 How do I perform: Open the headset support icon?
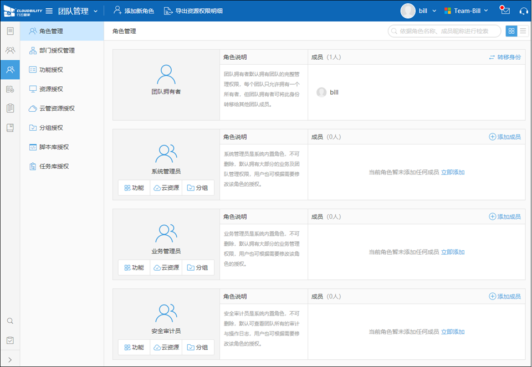(x=523, y=11)
